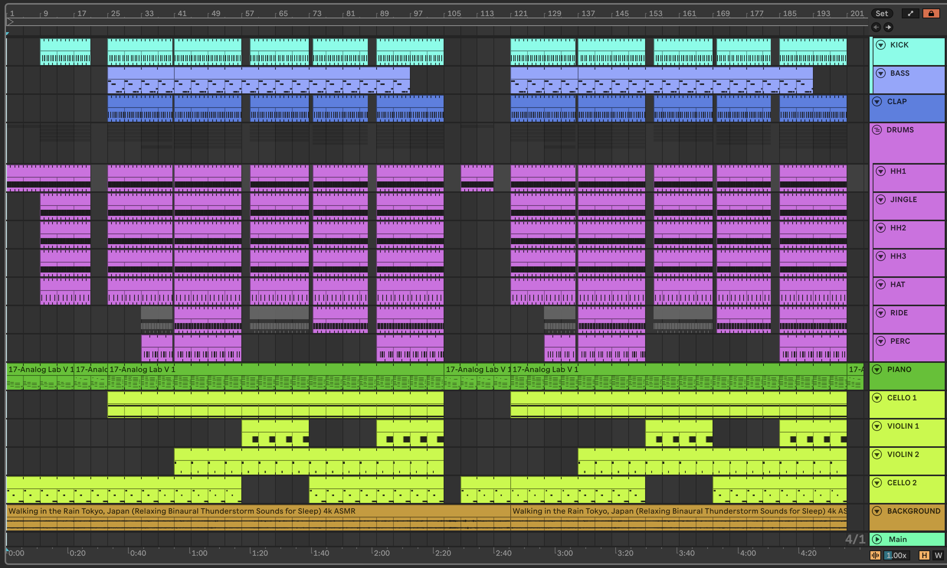Toggle the automation lock button
The width and height of the screenshot is (947, 568).
pos(931,14)
